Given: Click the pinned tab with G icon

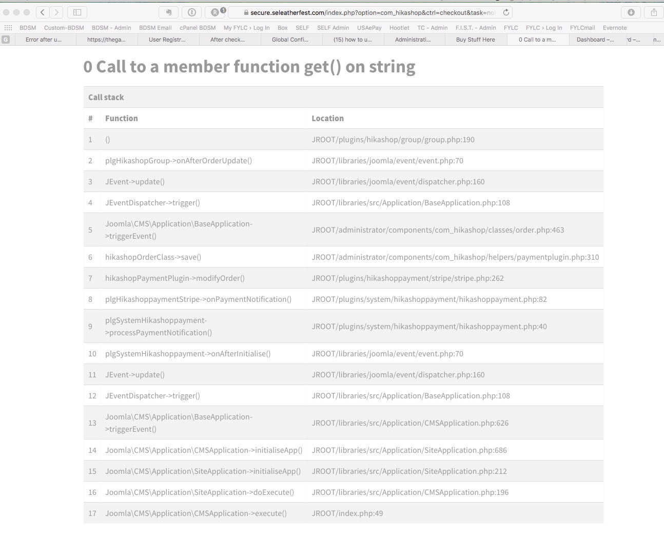Looking at the screenshot, I should tap(6, 40).
